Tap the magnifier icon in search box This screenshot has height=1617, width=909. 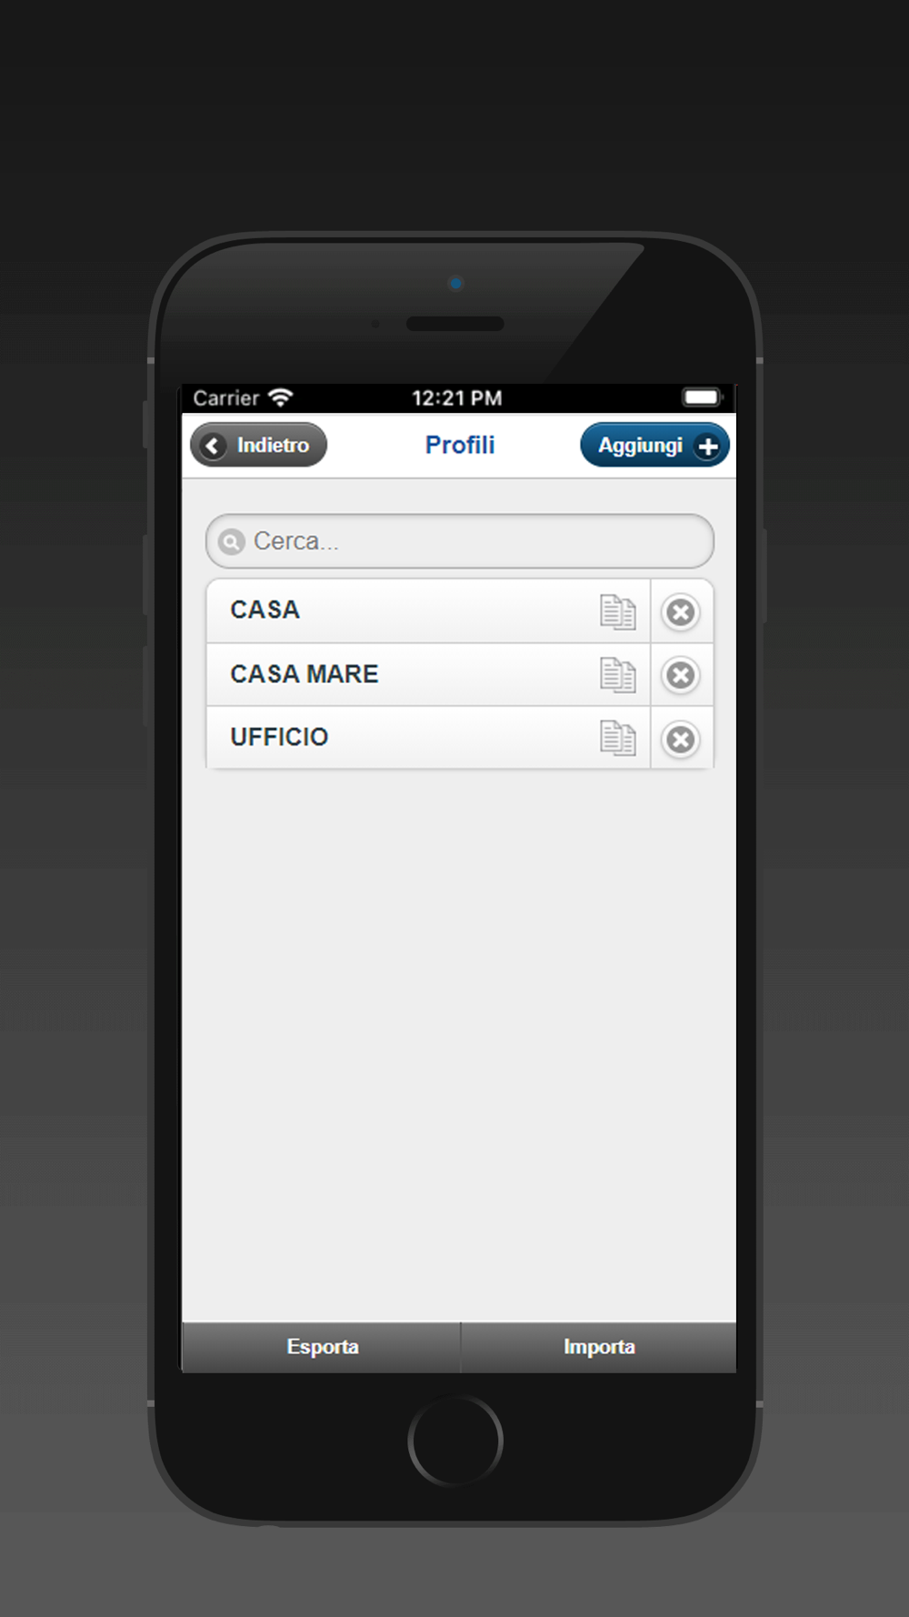pos(232,542)
